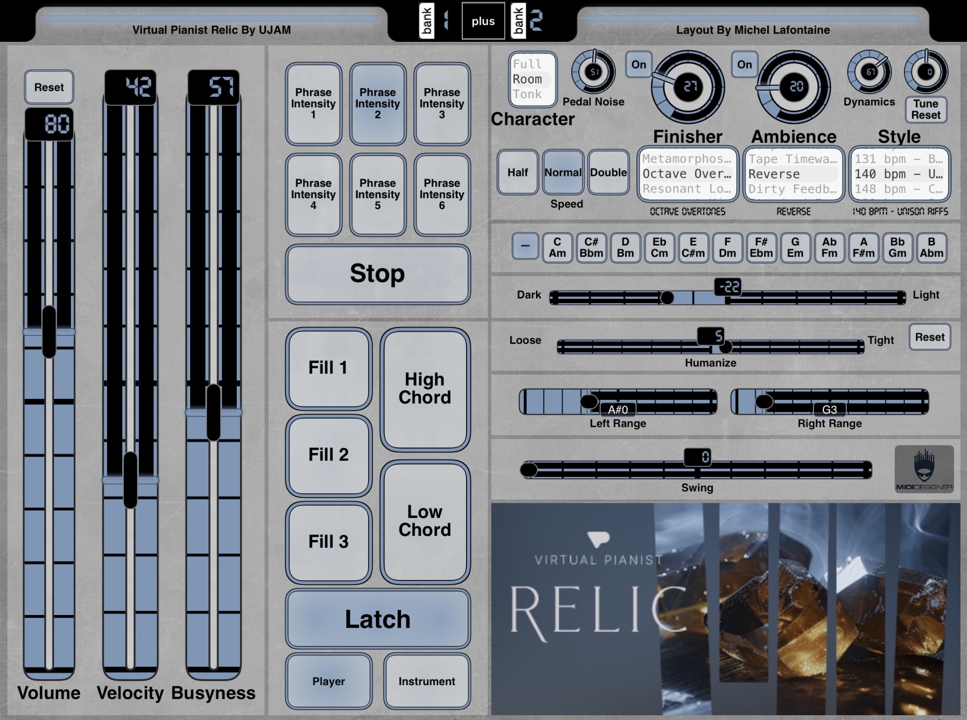This screenshot has height=720, width=967.
Task: Trigger Fill 1
Action: (329, 368)
